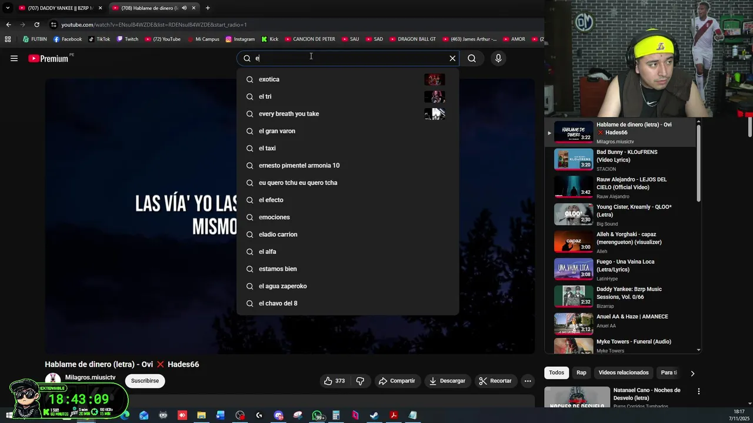
Task: Open Milagros.miusictv channel avatar
Action: point(53,380)
